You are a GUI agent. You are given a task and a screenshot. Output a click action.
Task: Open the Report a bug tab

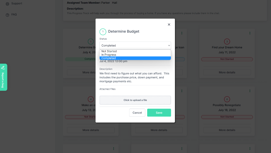click(x=3, y=77)
